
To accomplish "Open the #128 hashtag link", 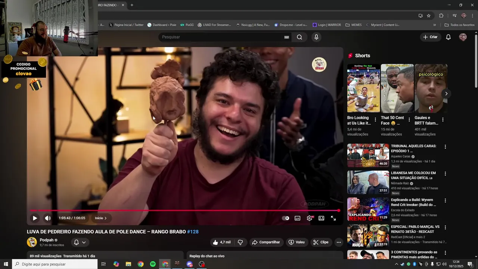I will (193, 232).
